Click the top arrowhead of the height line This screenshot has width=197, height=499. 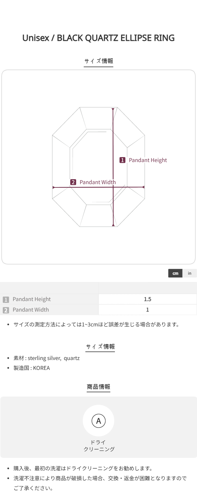(x=113, y=109)
